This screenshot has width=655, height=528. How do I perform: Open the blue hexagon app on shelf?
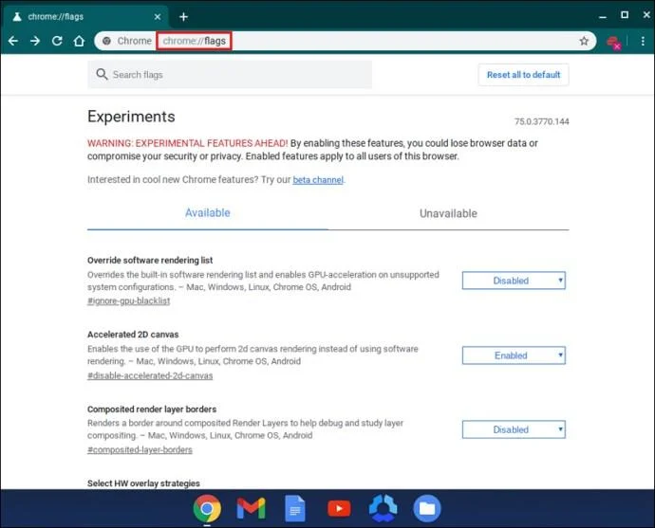tap(384, 508)
